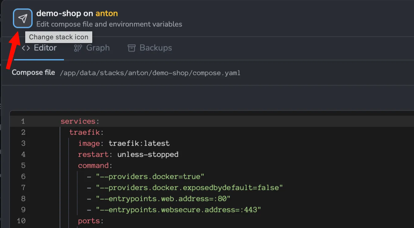Viewport: 414px width, 228px height.
Task: Click '--entrypoints.websecure.address=:443' string
Action: (x=178, y=210)
